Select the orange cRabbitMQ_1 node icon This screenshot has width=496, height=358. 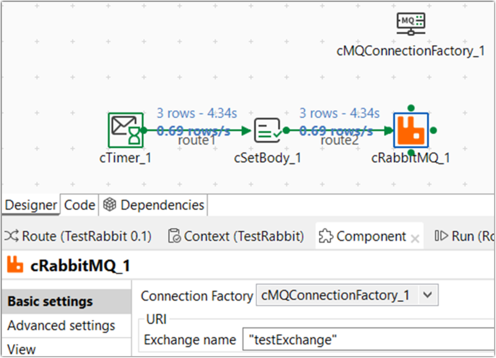(x=411, y=130)
